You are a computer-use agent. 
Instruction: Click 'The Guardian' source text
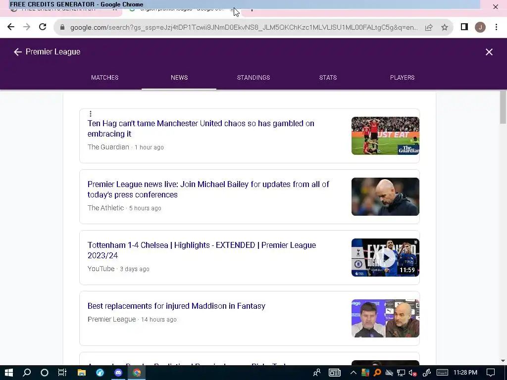click(108, 147)
